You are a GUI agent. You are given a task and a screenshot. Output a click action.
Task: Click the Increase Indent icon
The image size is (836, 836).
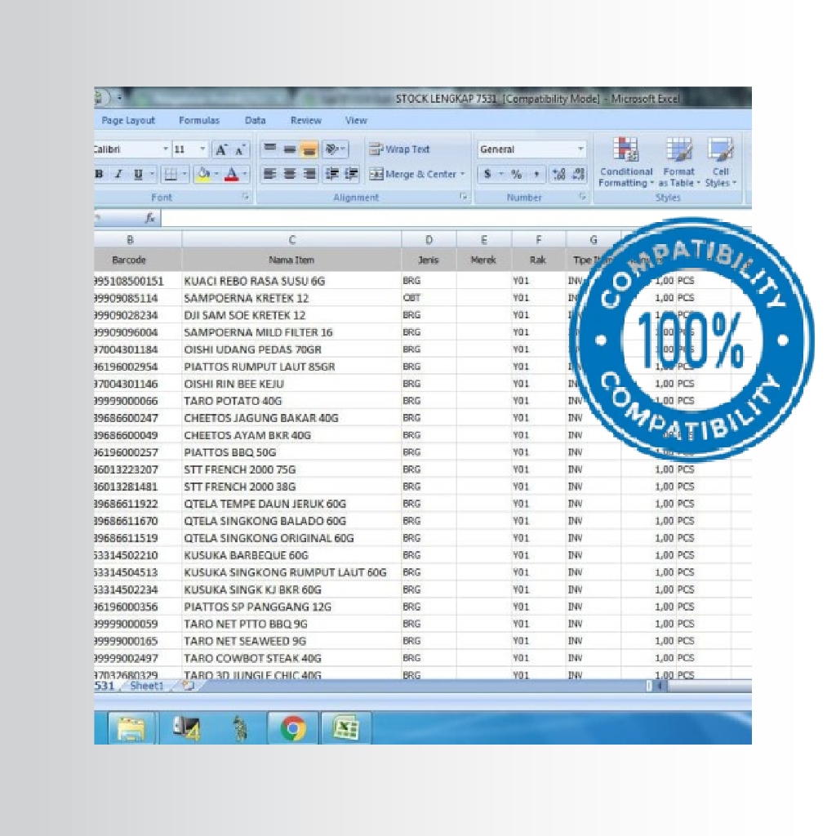pyautogui.click(x=351, y=174)
